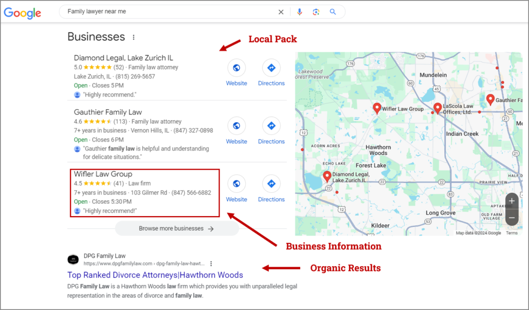Click Directions icon for Wifler Law Group
The image size is (529, 310).
pyautogui.click(x=271, y=184)
